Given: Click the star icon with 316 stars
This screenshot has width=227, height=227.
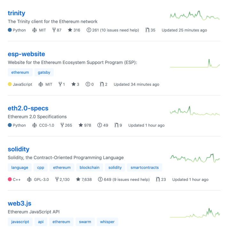Looking at the screenshot, I should [70, 30].
